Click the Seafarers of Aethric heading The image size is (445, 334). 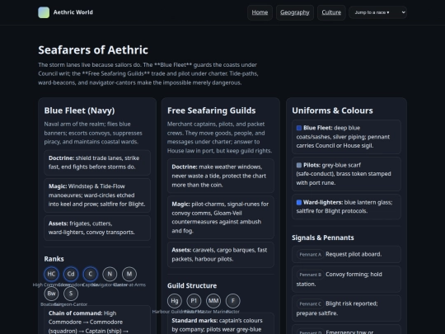coord(93,50)
